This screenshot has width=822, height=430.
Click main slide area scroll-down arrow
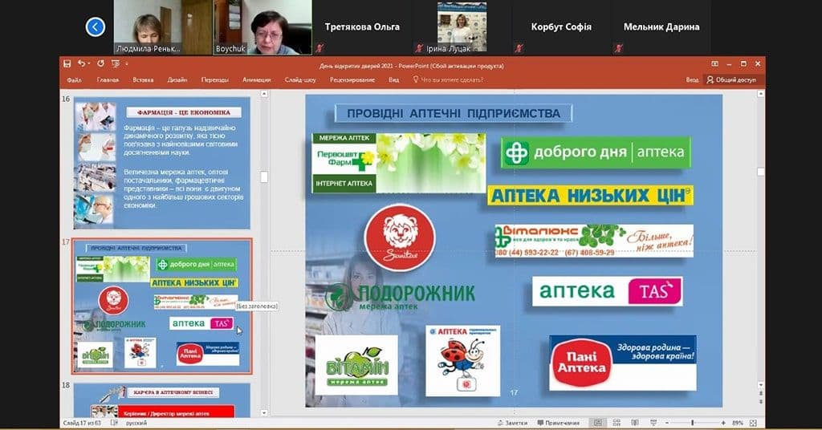tap(761, 385)
